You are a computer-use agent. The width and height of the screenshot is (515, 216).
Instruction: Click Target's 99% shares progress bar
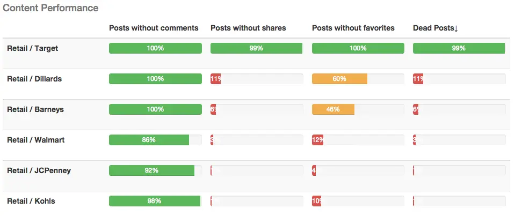(x=256, y=48)
